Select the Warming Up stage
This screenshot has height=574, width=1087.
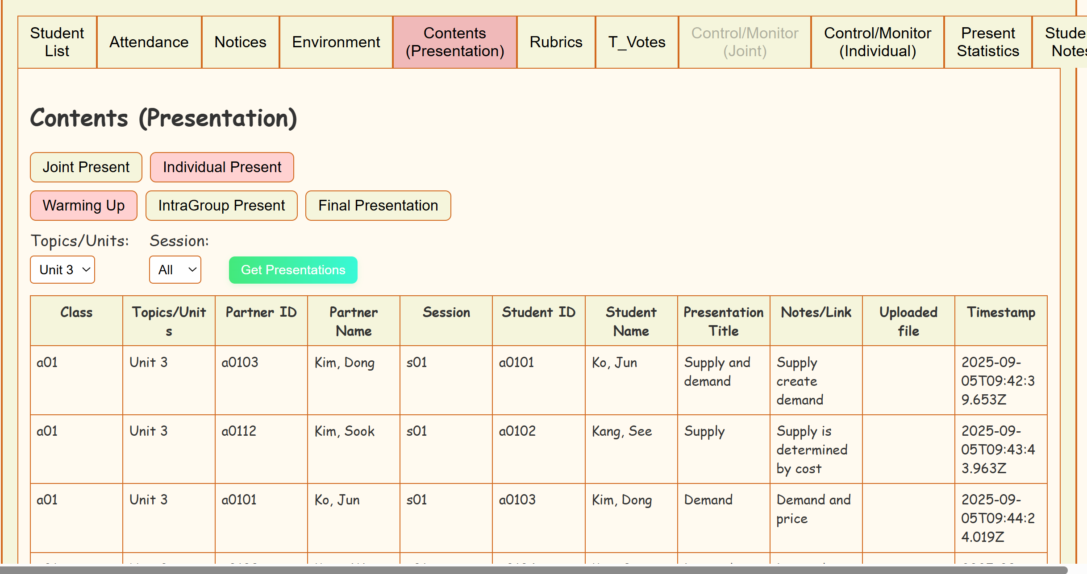coord(83,206)
